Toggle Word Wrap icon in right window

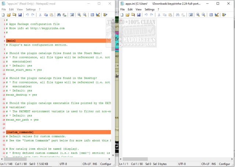click(x=191, y=15)
